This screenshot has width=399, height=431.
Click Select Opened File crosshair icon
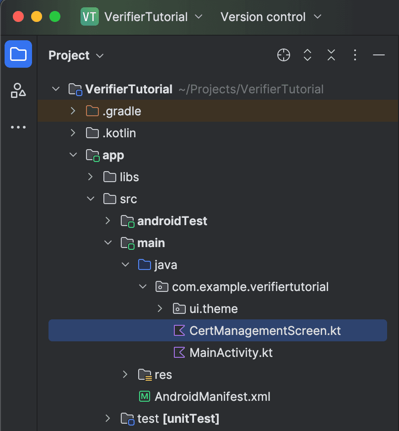pos(283,55)
